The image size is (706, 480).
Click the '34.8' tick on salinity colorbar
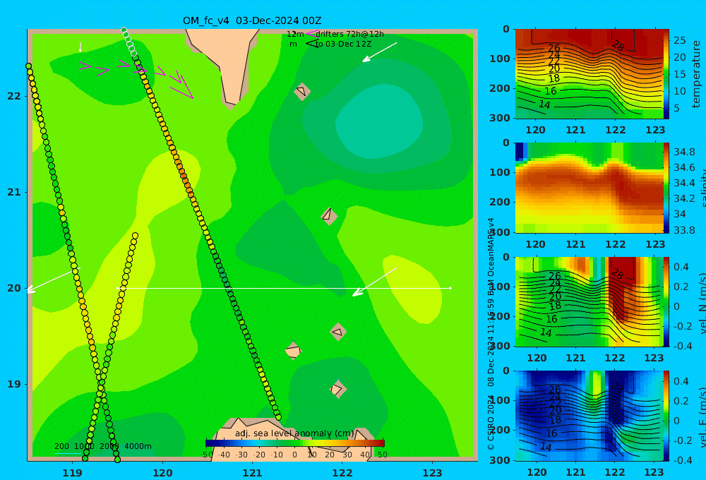coord(684,152)
